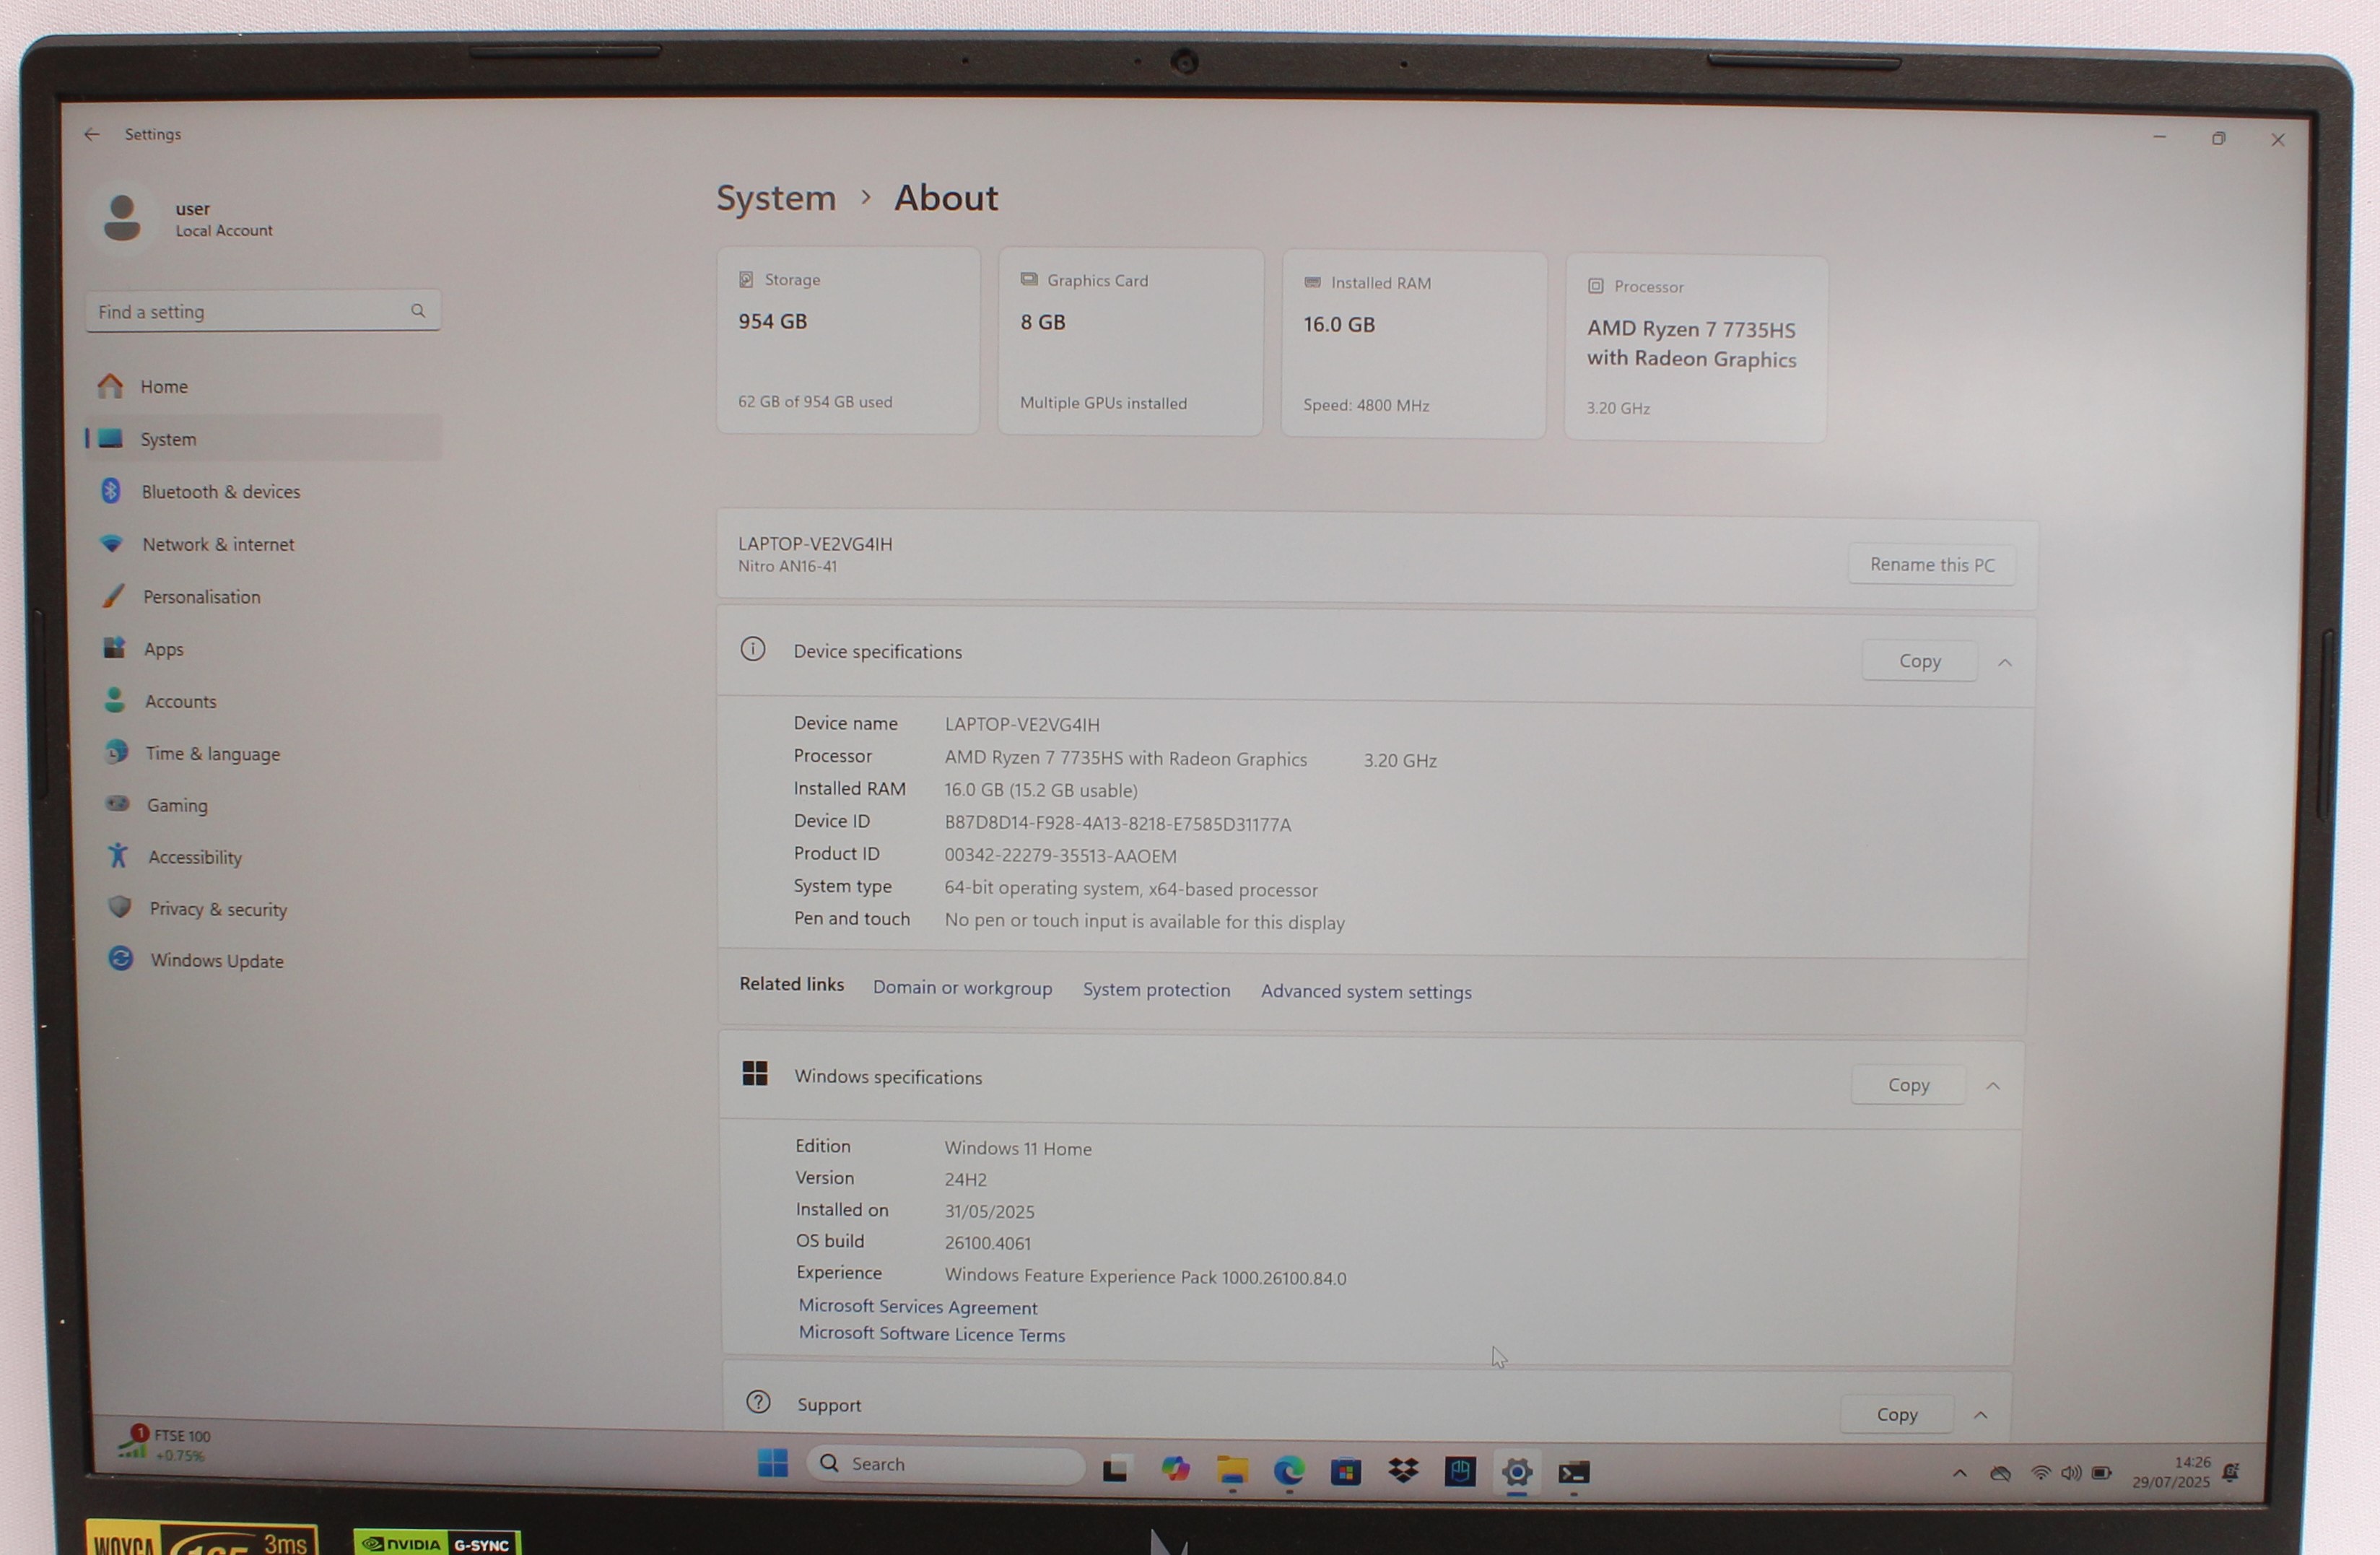Open the Graphics Card 8 GB card
Image resolution: width=2380 pixels, height=1555 pixels.
click(x=1130, y=342)
